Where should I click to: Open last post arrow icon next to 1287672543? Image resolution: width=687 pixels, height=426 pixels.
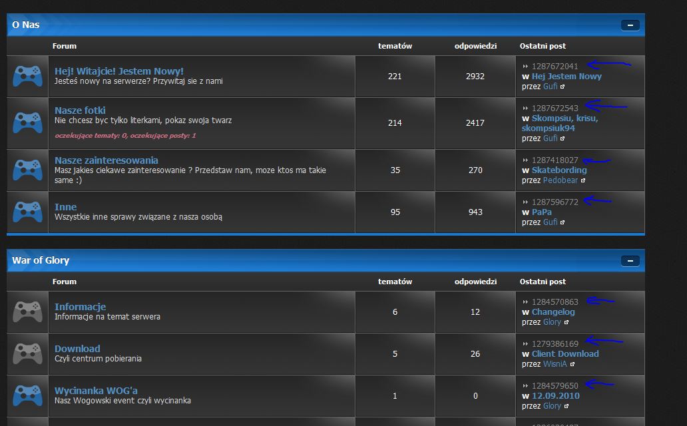click(x=525, y=108)
